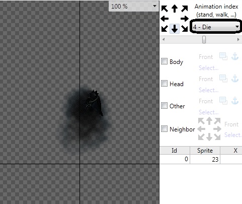242x204 pixels.
Task: Click the Head anchor icon
Action: (x=235, y=79)
